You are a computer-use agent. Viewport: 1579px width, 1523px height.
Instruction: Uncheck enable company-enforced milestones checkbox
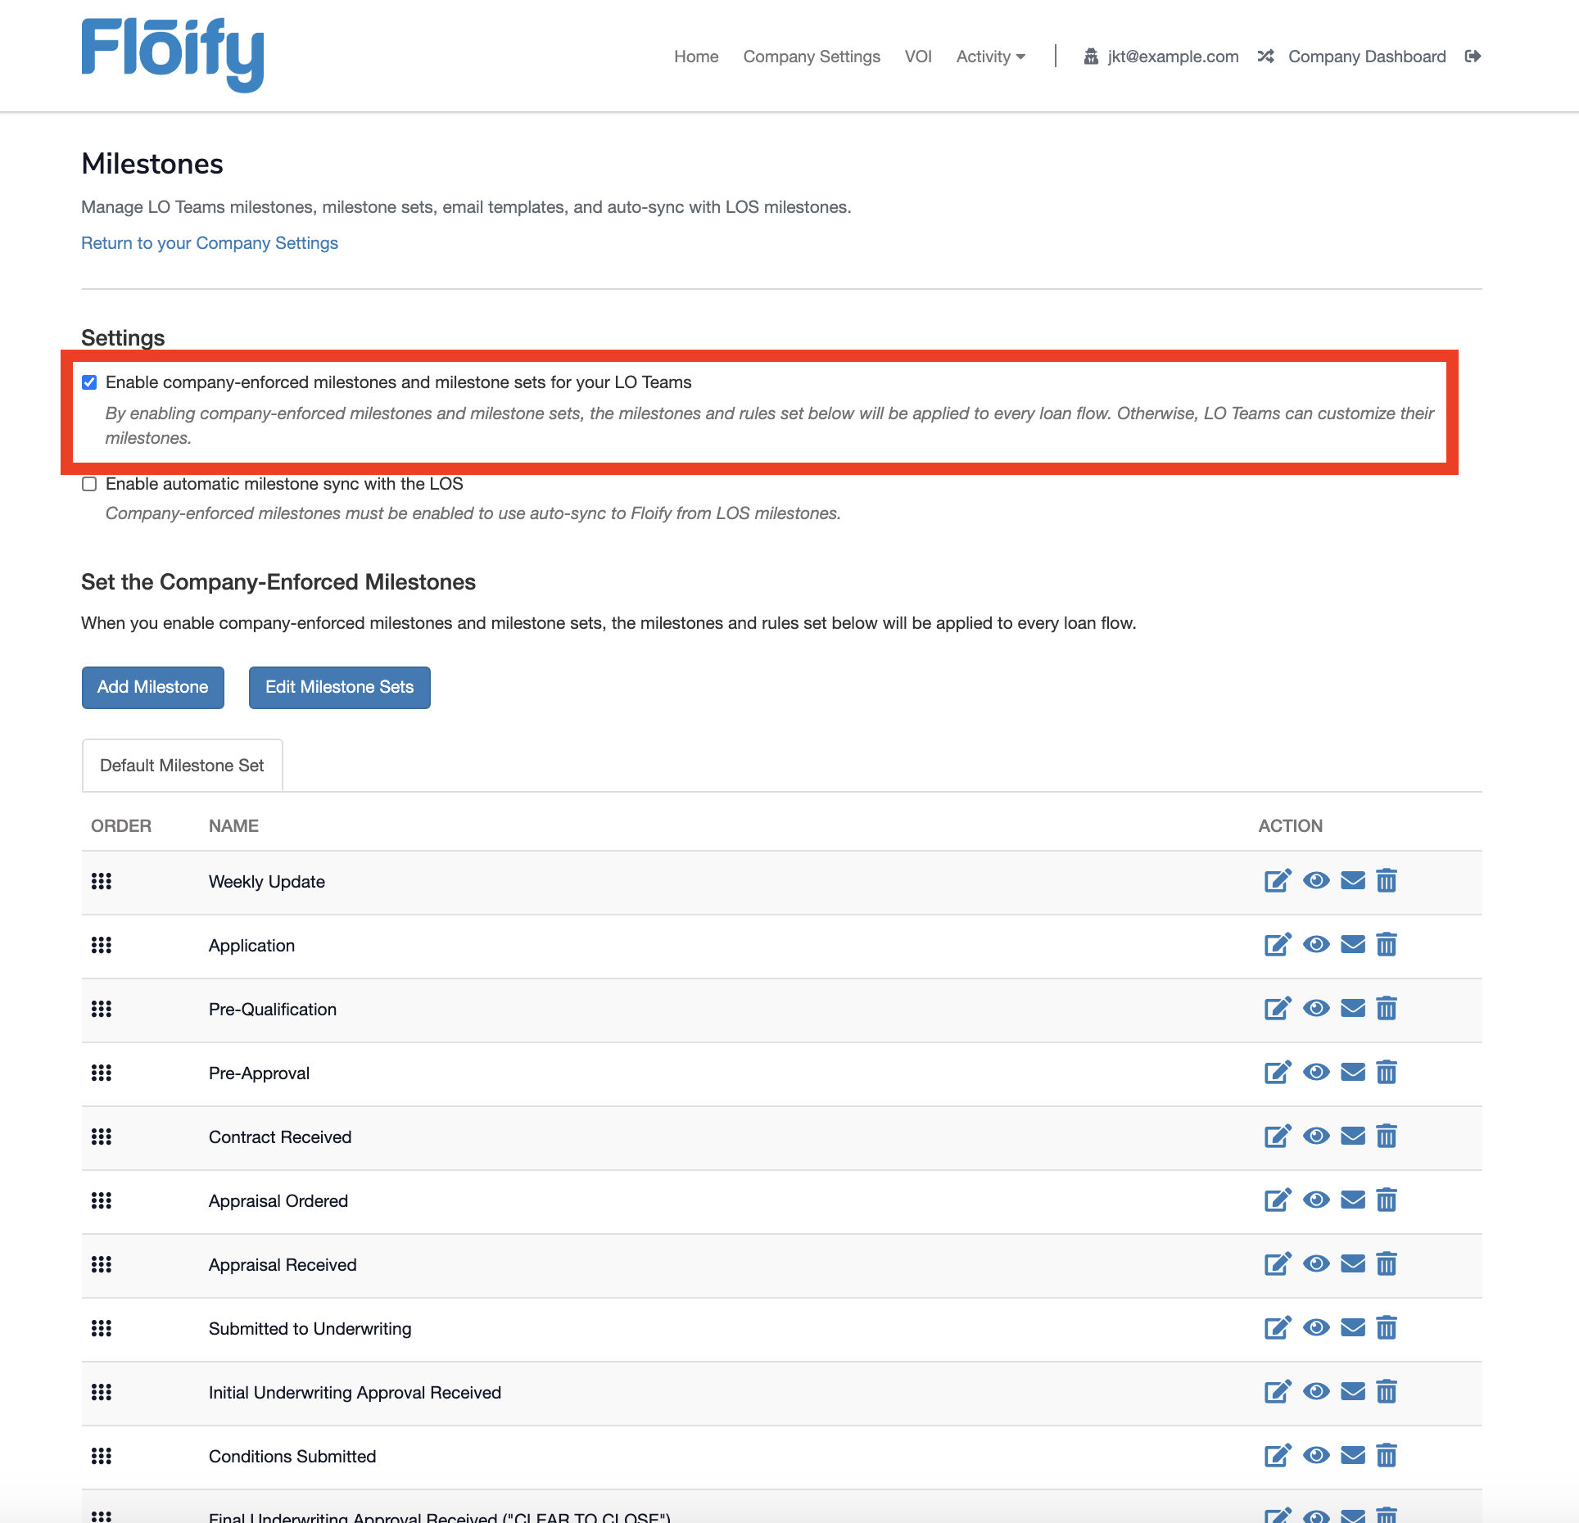pyautogui.click(x=89, y=382)
